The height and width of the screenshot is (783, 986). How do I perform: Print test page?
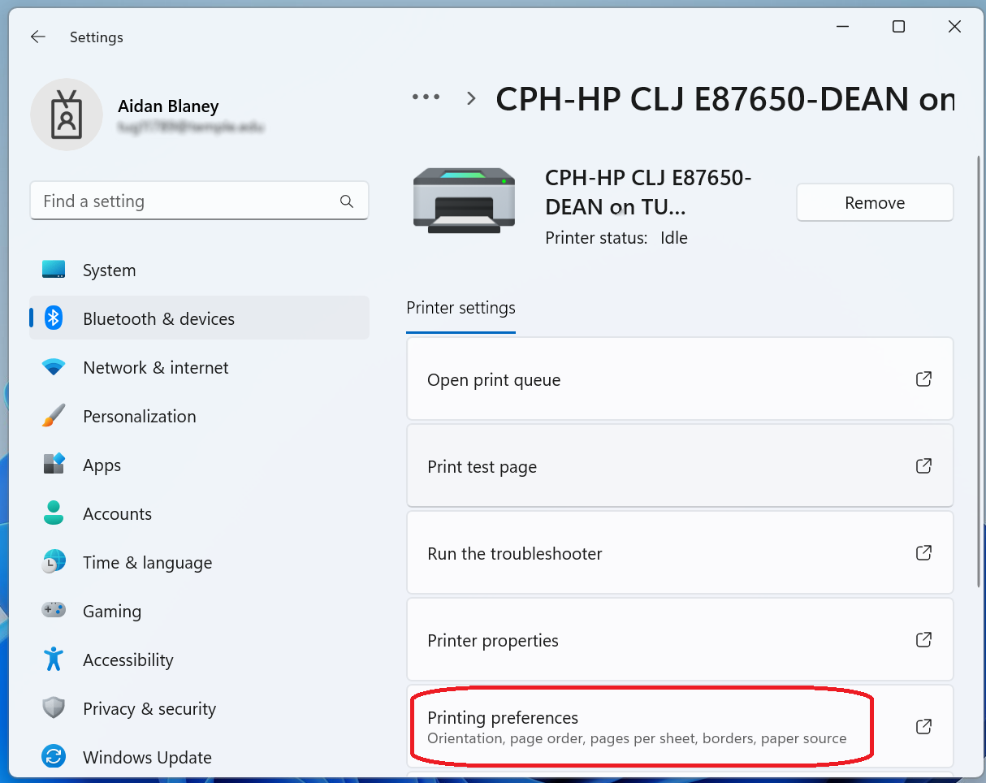(680, 466)
